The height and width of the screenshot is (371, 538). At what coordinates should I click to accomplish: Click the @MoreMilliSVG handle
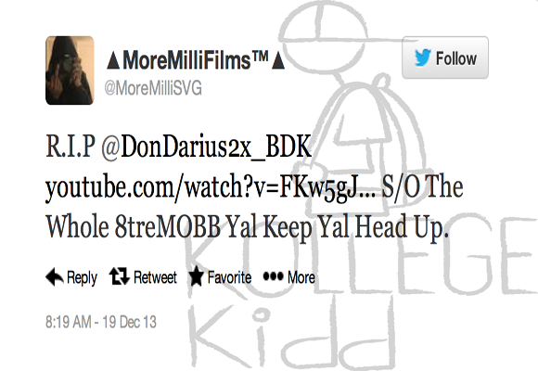[153, 88]
